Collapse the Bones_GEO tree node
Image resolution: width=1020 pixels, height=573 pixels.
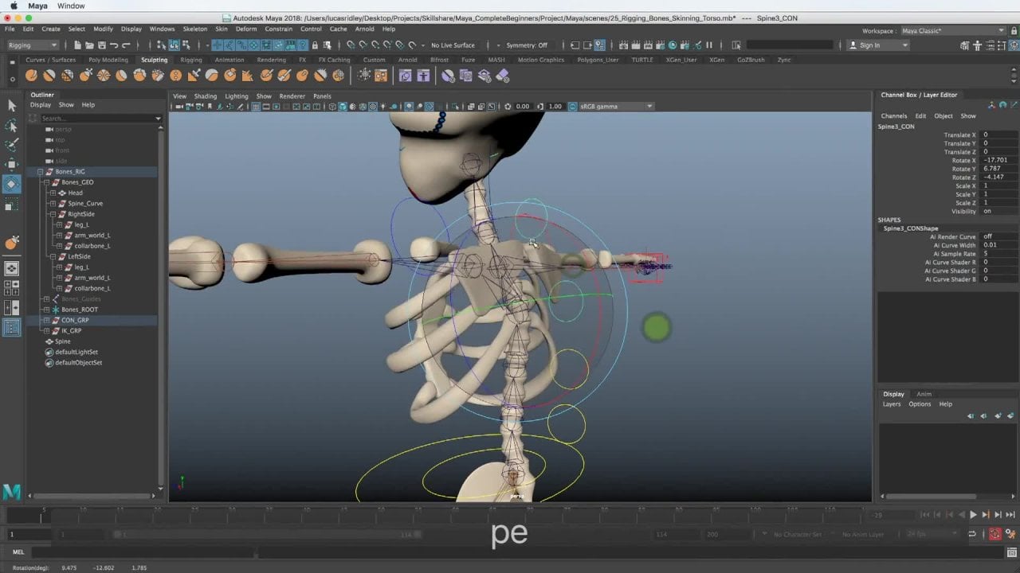pyautogui.click(x=46, y=182)
